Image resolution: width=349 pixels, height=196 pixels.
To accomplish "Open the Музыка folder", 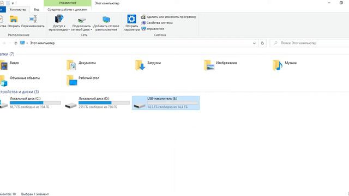I will click(285, 65).
